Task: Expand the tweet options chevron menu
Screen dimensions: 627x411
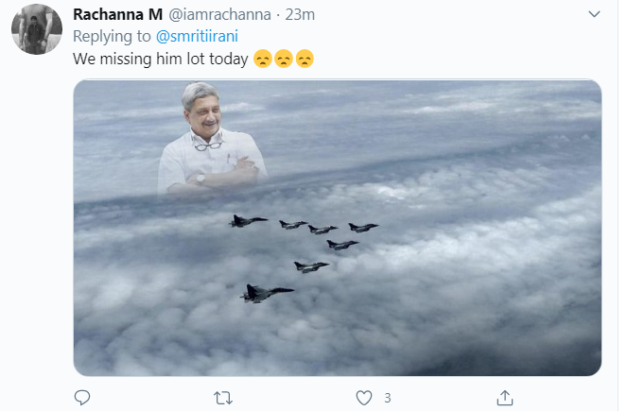Action: coord(594,15)
